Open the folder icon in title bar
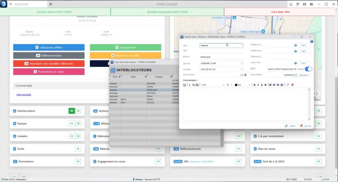338x182 pixels. 312,4
